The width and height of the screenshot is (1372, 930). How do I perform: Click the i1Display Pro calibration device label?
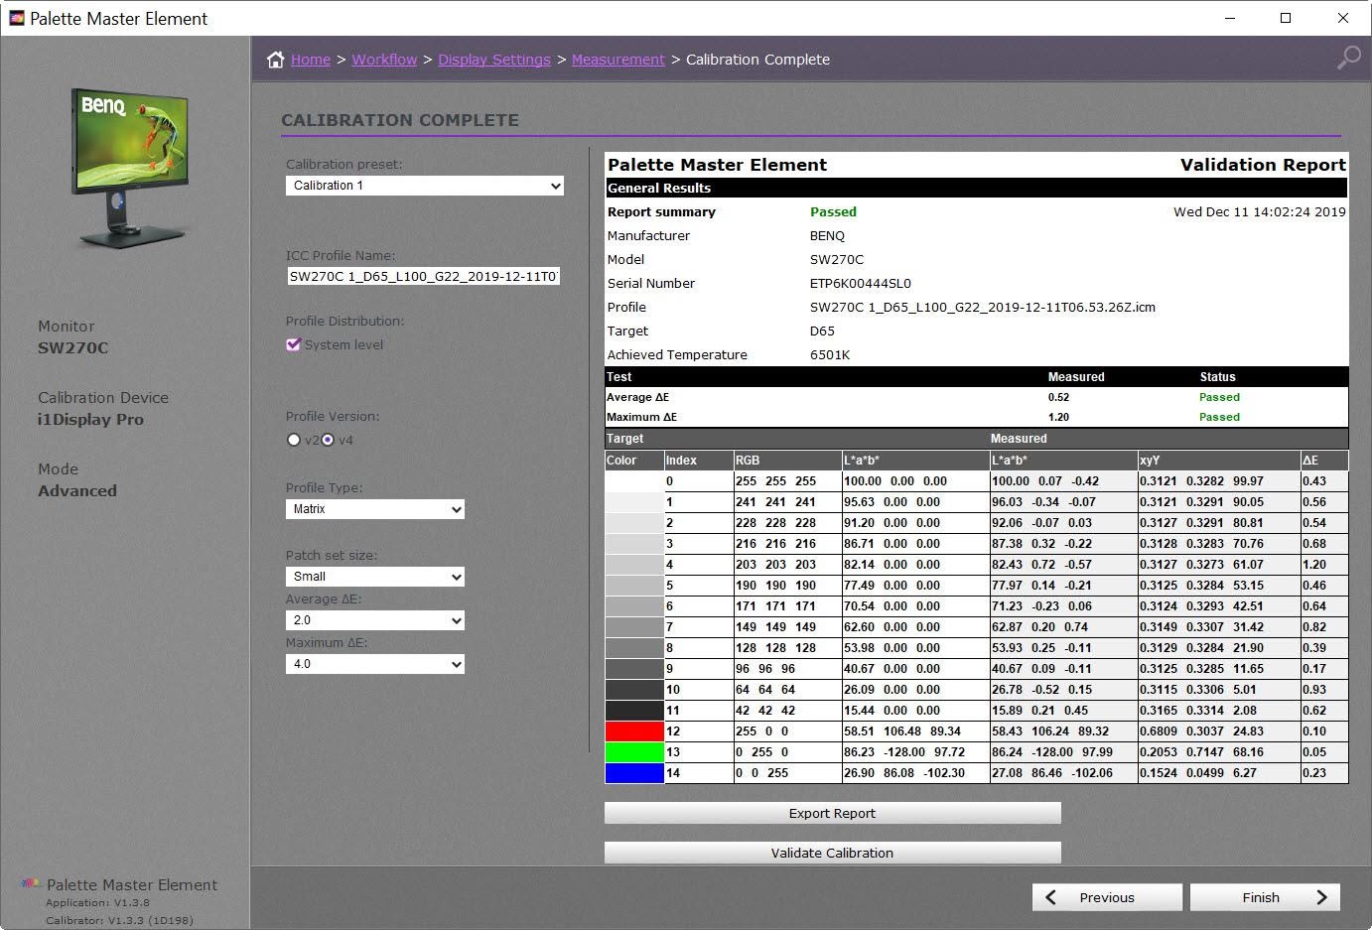90,419
